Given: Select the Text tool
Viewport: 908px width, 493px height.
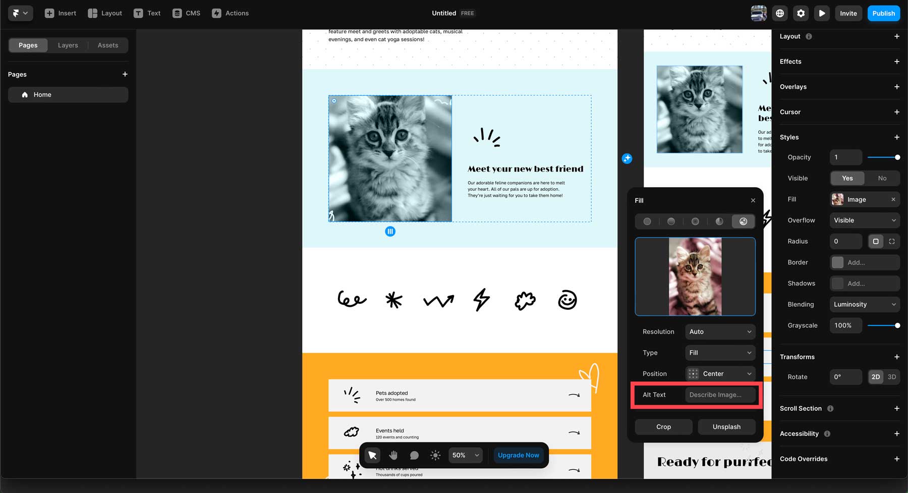Looking at the screenshot, I should pos(147,13).
